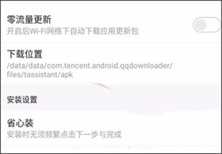Tap the text 安装时无须频繁点击下一步与完成
The height and width of the screenshot is (154, 222).
tap(64, 135)
